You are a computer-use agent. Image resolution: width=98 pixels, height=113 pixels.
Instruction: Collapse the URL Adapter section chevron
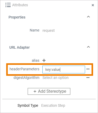tap(88, 47)
